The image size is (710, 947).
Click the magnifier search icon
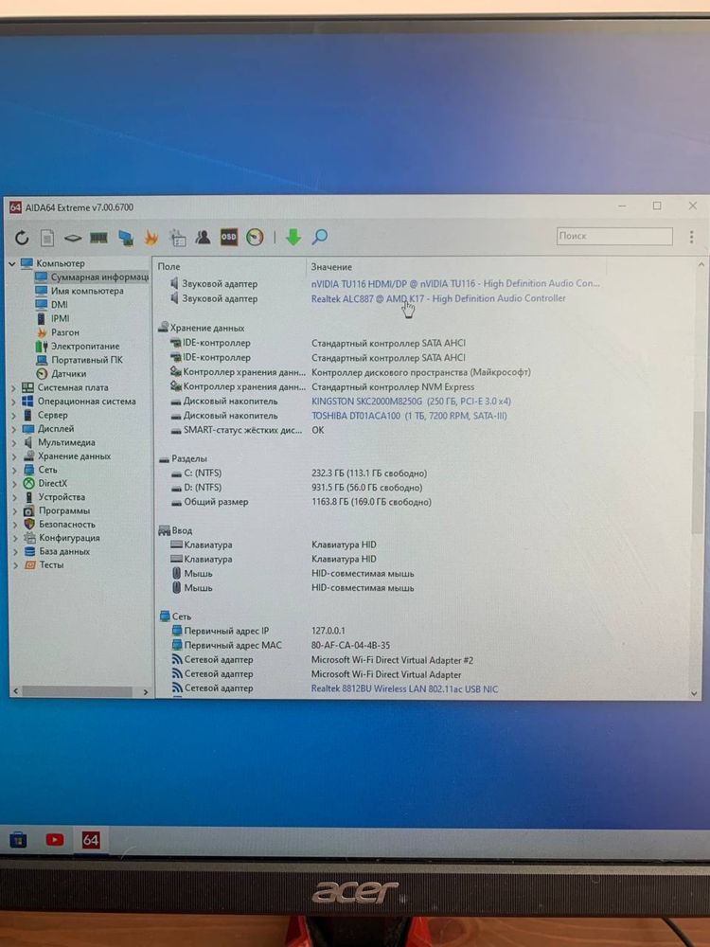pos(320,237)
